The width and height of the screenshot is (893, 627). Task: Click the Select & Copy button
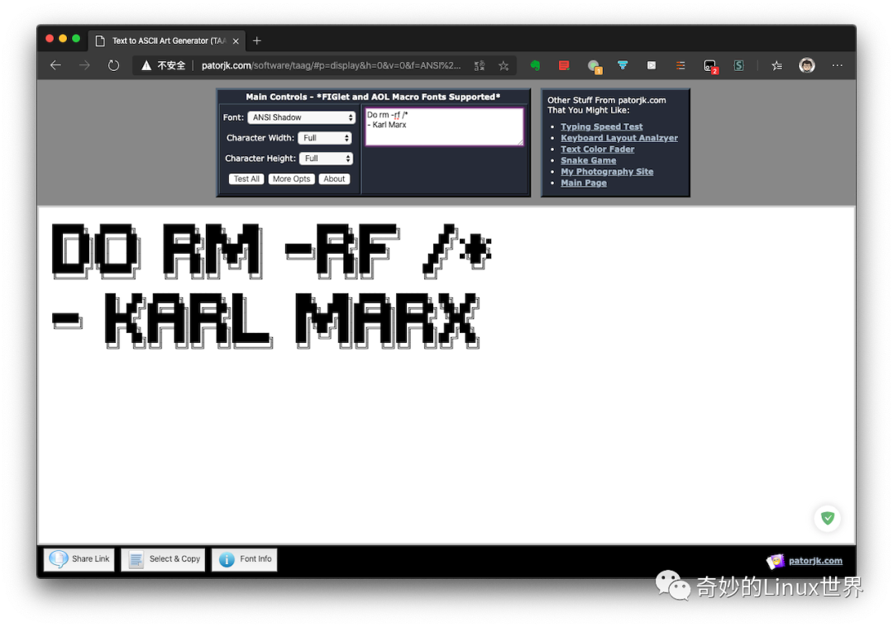pyautogui.click(x=163, y=559)
